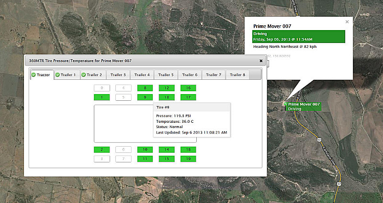Choose tire 2 green indicator
The image size is (383, 203).
coord(101,150)
